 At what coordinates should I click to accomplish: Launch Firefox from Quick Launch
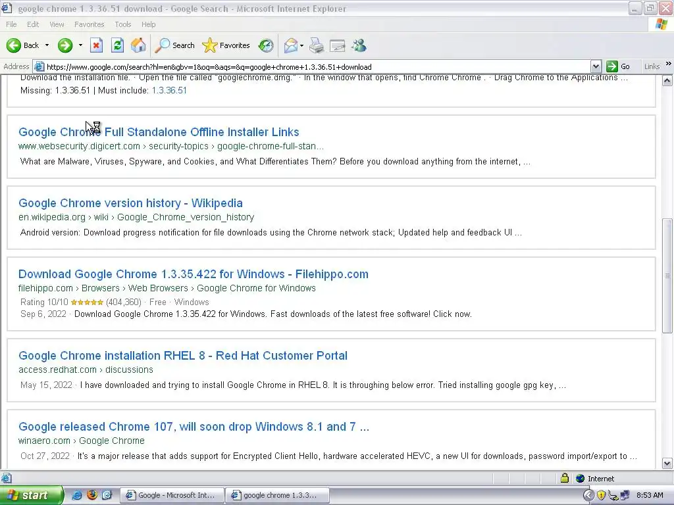pyautogui.click(x=91, y=495)
